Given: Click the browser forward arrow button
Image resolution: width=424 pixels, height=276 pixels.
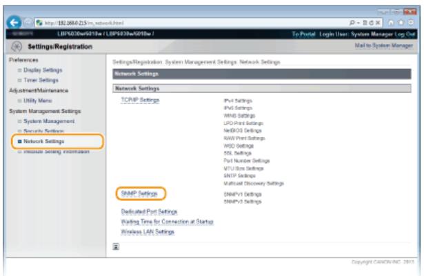Looking at the screenshot, I should pos(28,23).
